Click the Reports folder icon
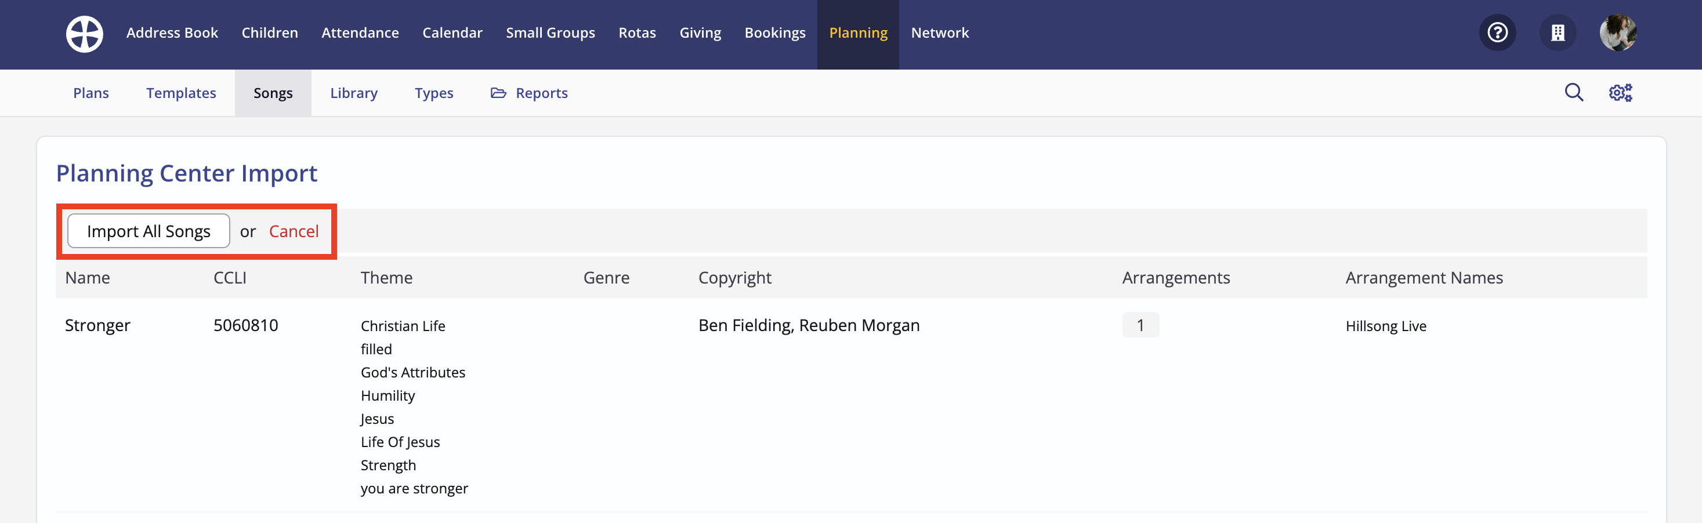The height and width of the screenshot is (523, 1702). (498, 93)
